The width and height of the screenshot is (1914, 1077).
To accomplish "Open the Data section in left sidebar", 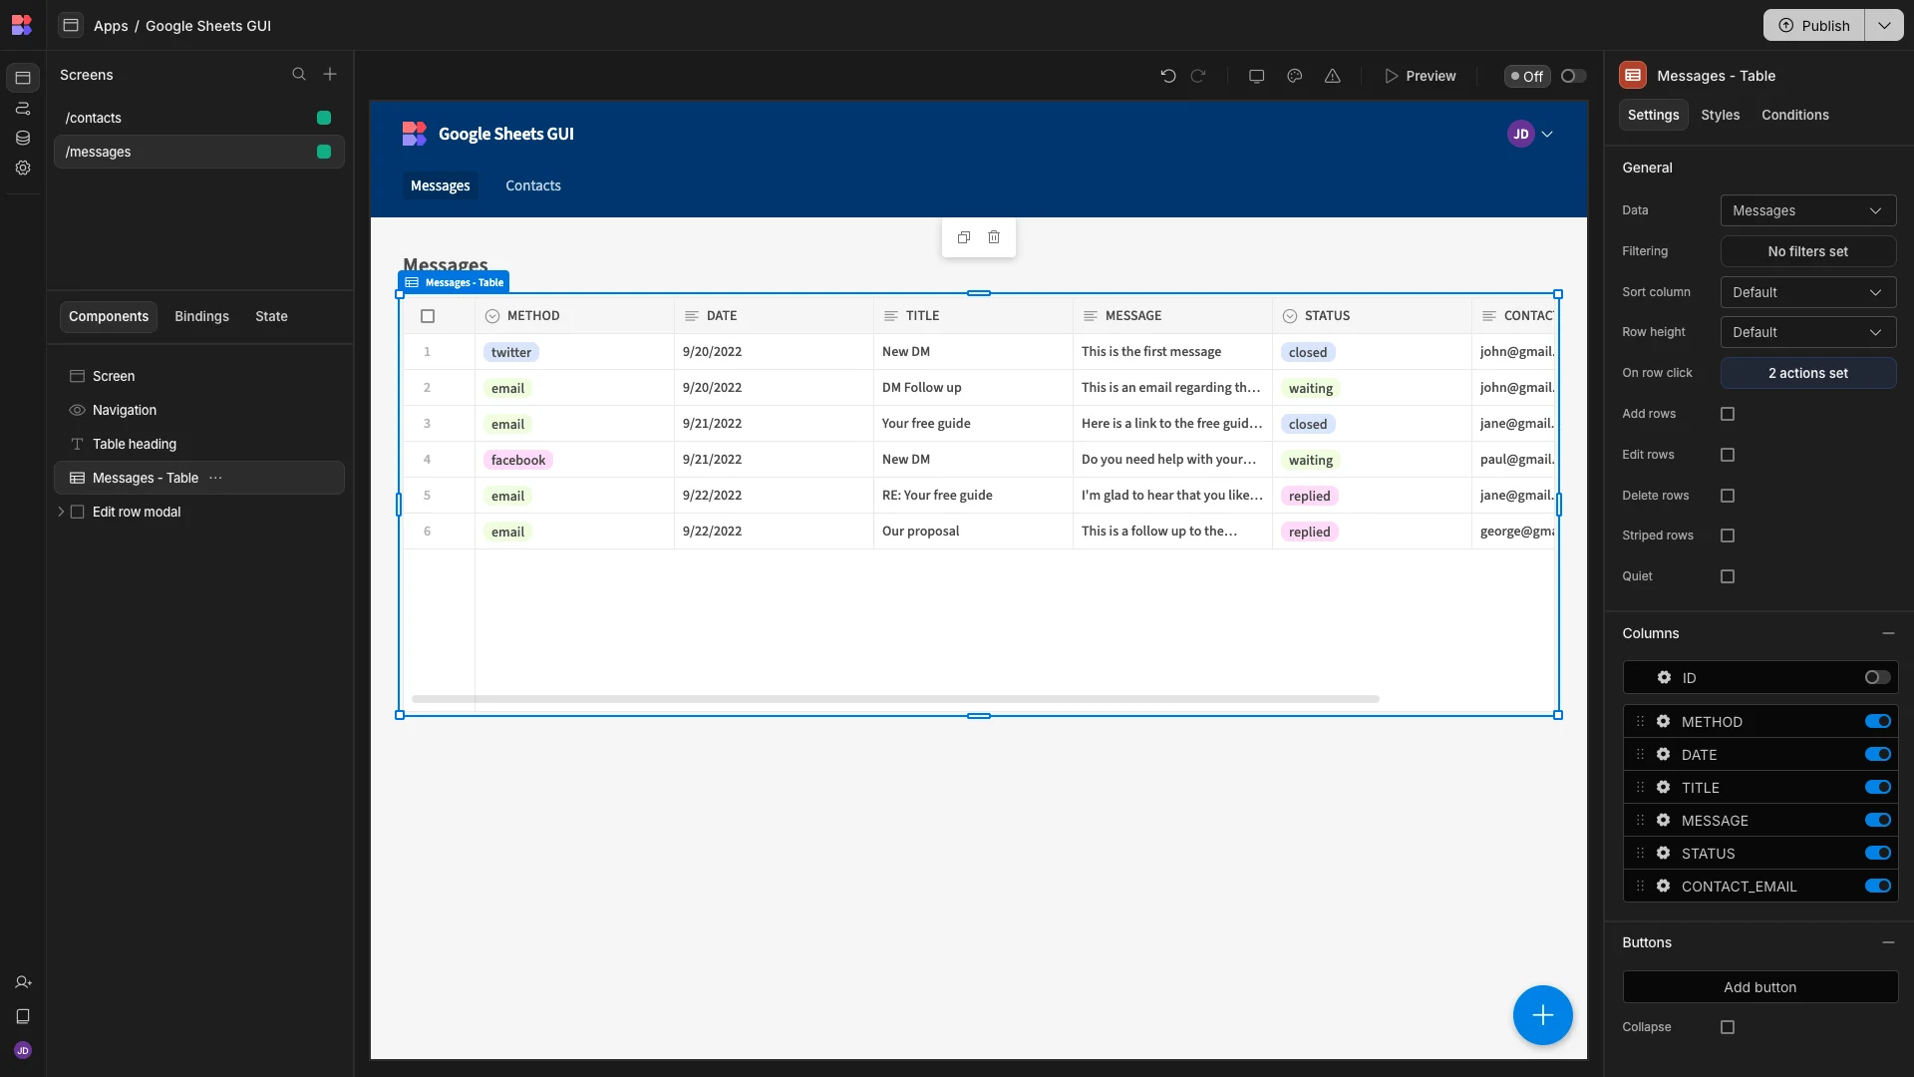I will tap(23, 138).
